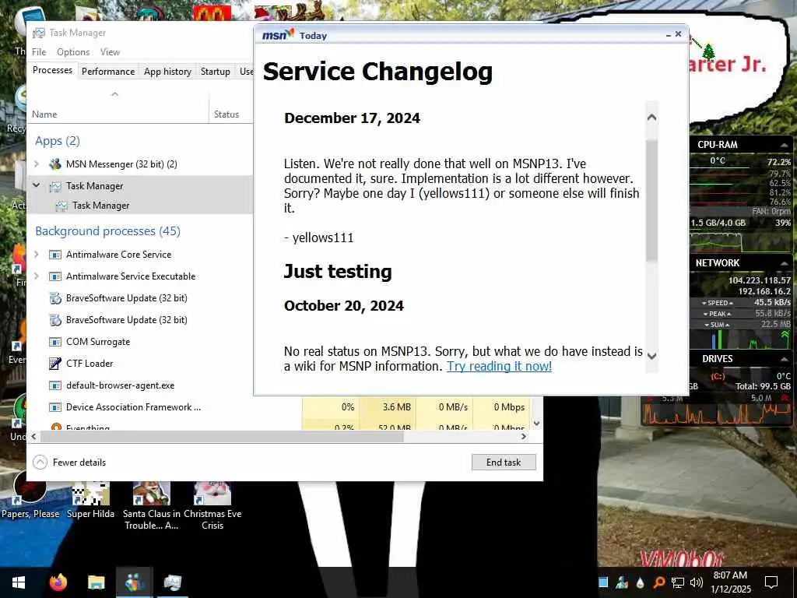Expand the MSN Messenger process group
The height and width of the screenshot is (598, 797).
tap(37, 164)
